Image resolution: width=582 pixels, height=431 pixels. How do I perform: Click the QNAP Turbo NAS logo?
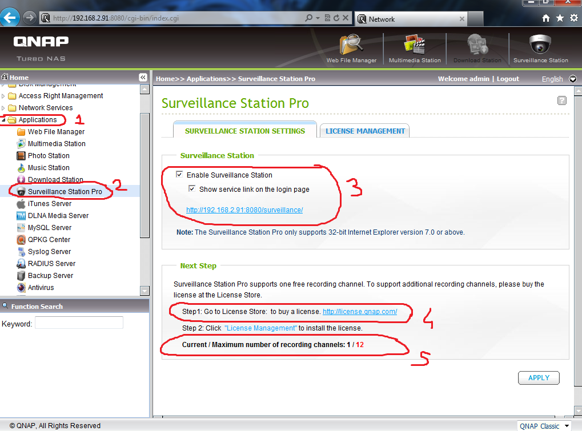41,48
